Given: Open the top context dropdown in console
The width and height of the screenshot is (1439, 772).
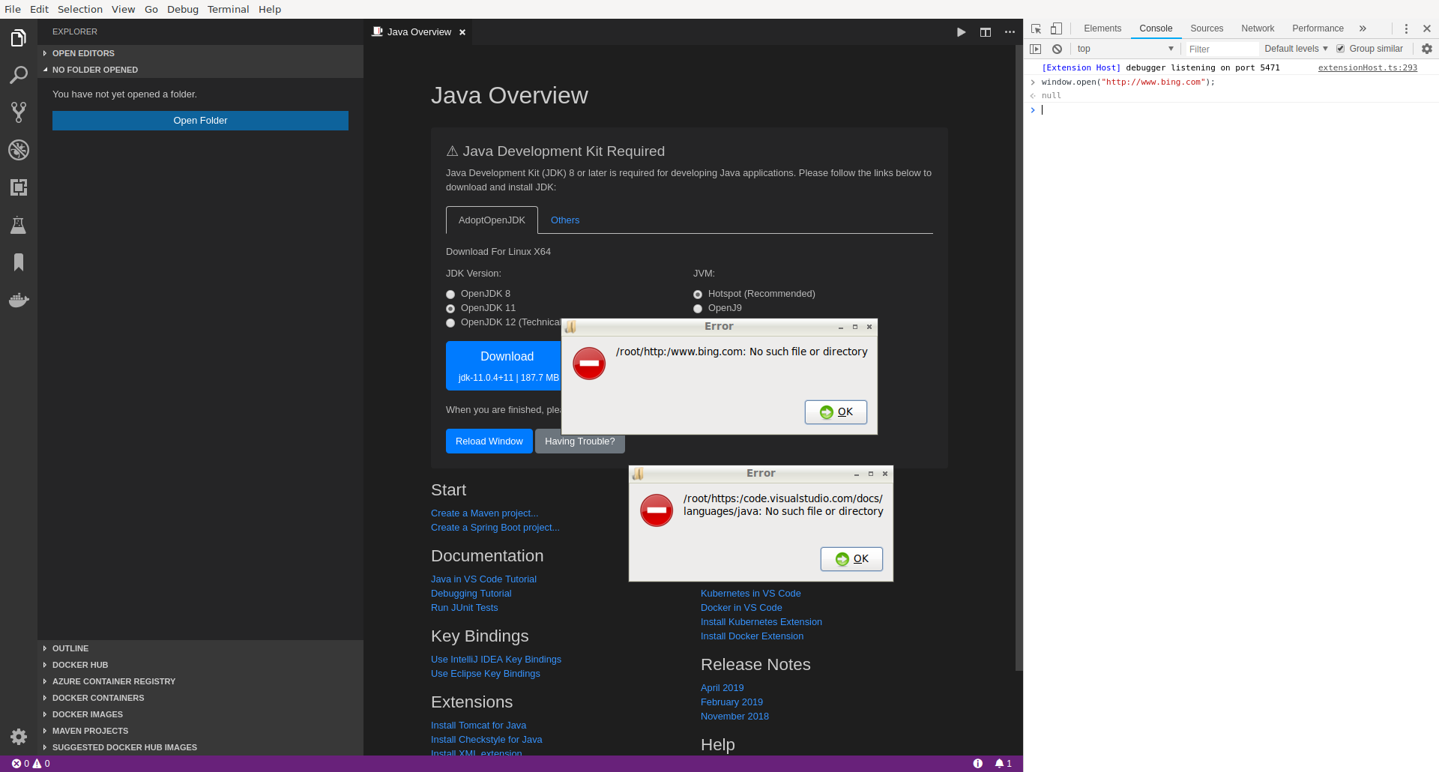Looking at the screenshot, I should 1125,49.
